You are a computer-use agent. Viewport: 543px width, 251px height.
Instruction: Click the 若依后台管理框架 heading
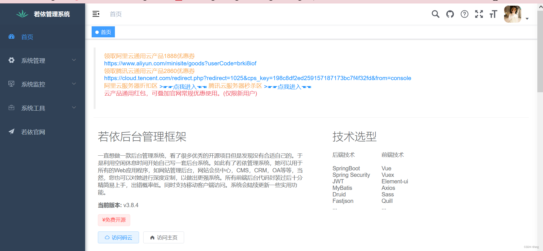click(x=142, y=137)
